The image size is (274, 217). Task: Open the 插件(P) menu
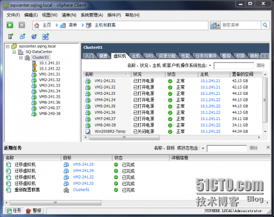[x=114, y=15]
